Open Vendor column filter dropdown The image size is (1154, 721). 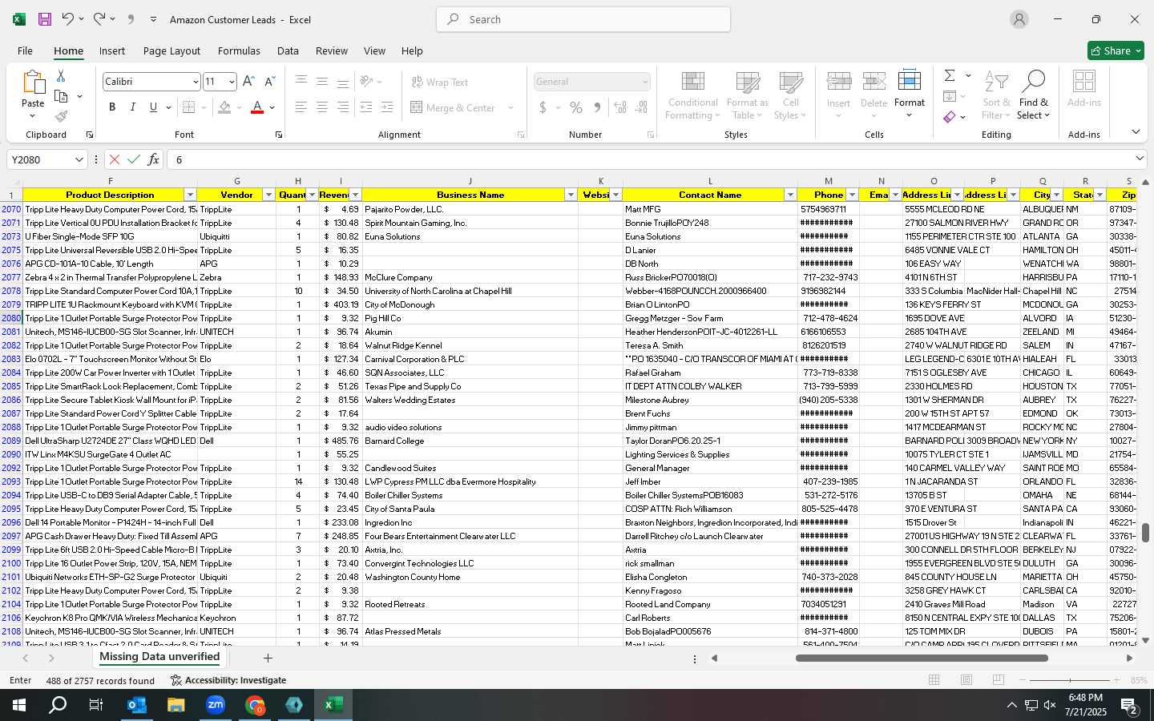click(268, 195)
